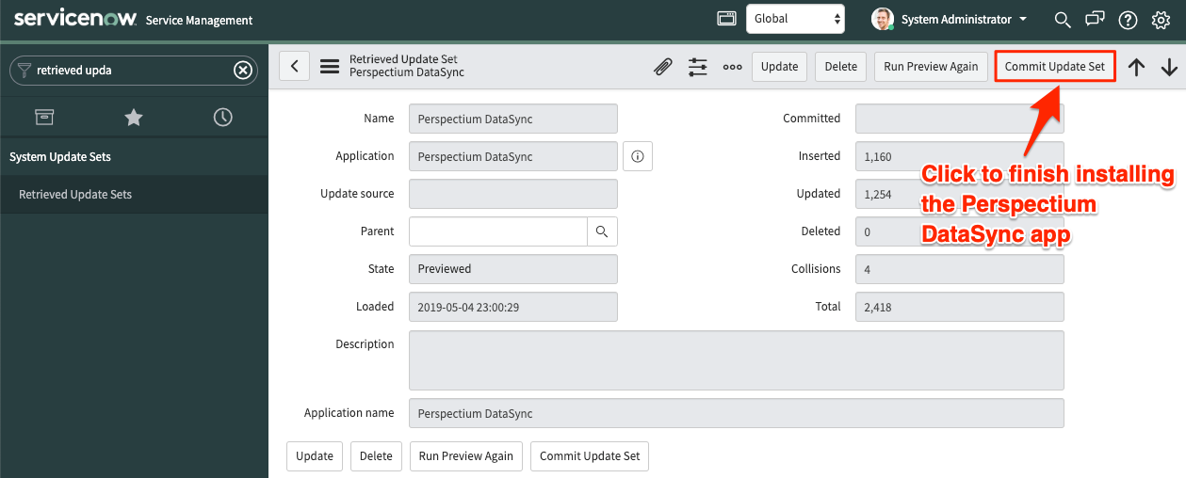Collapse System Update Sets menu section
Viewport: 1186px width, 478px height.
coord(60,157)
